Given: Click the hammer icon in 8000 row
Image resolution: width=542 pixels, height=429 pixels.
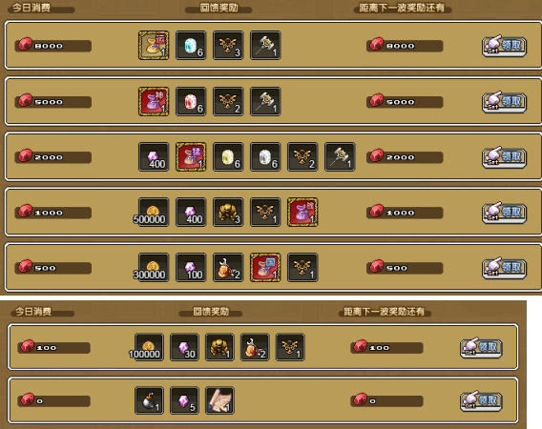Looking at the screenshot, I should pyautogui.click(x=265, y=45).
